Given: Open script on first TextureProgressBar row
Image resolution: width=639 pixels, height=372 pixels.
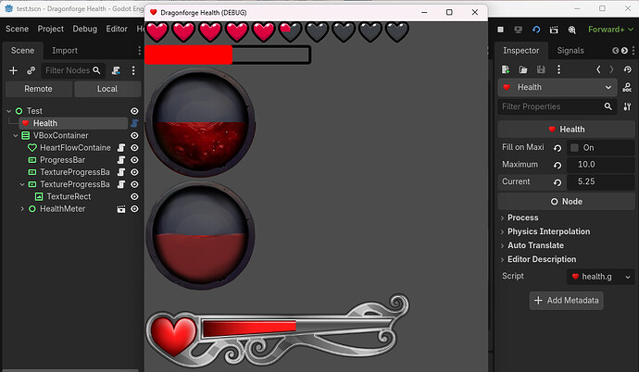Looking at the screenshot, I should tap(121, 172).
